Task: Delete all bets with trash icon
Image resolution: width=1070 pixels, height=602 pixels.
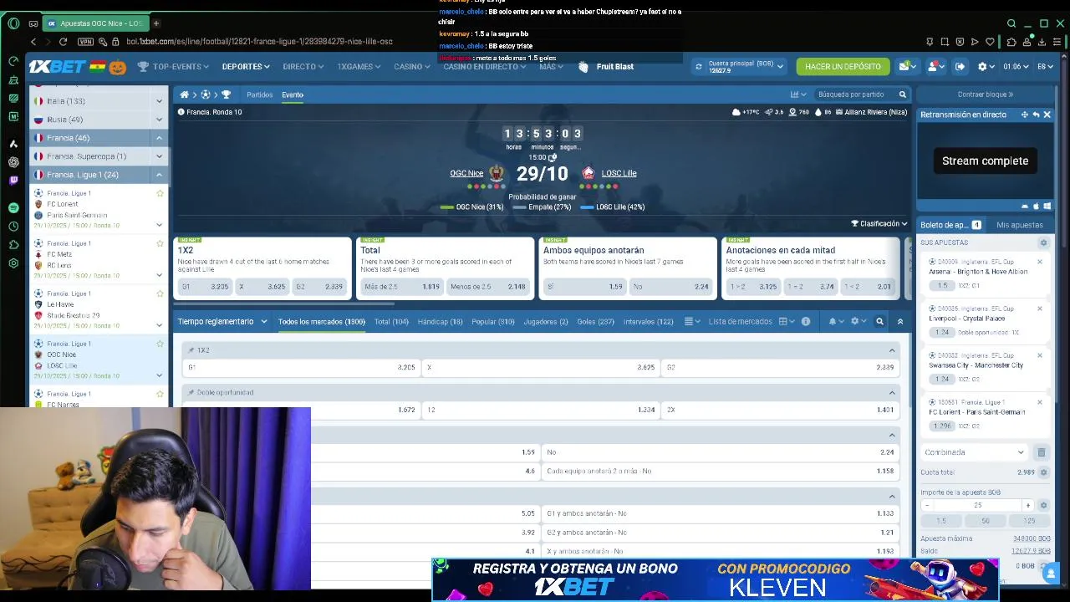Action: [1042, 452]
